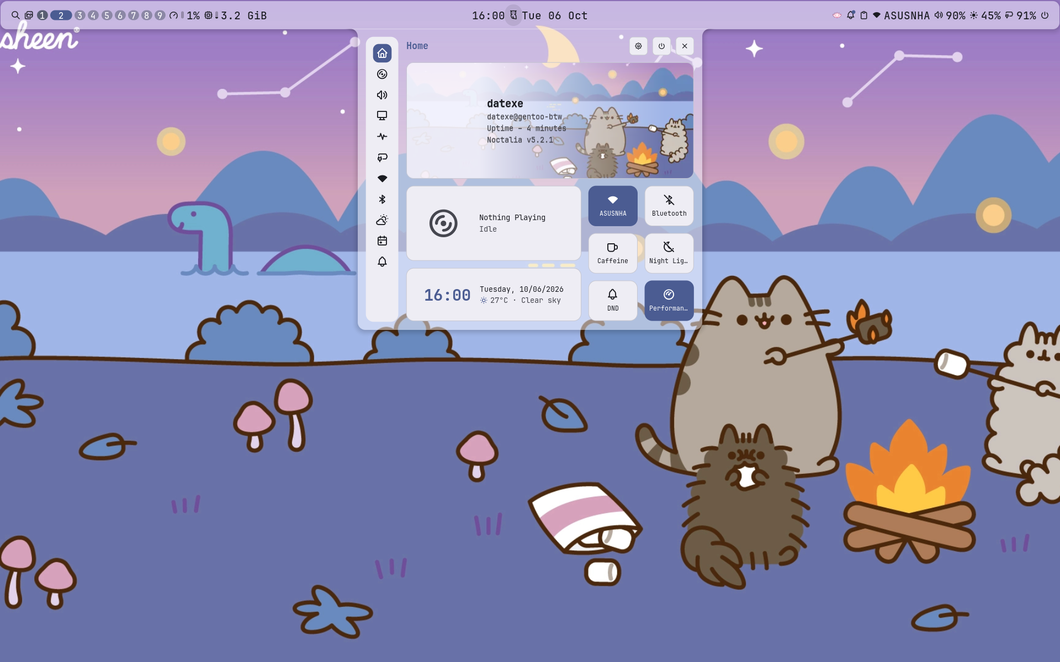
Task: Open the Bluetooth sidebar tab
Action: 382,199
